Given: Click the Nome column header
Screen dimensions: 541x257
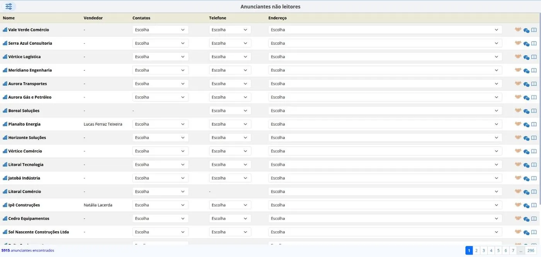Looking at the screenshot, I should 9,18.
